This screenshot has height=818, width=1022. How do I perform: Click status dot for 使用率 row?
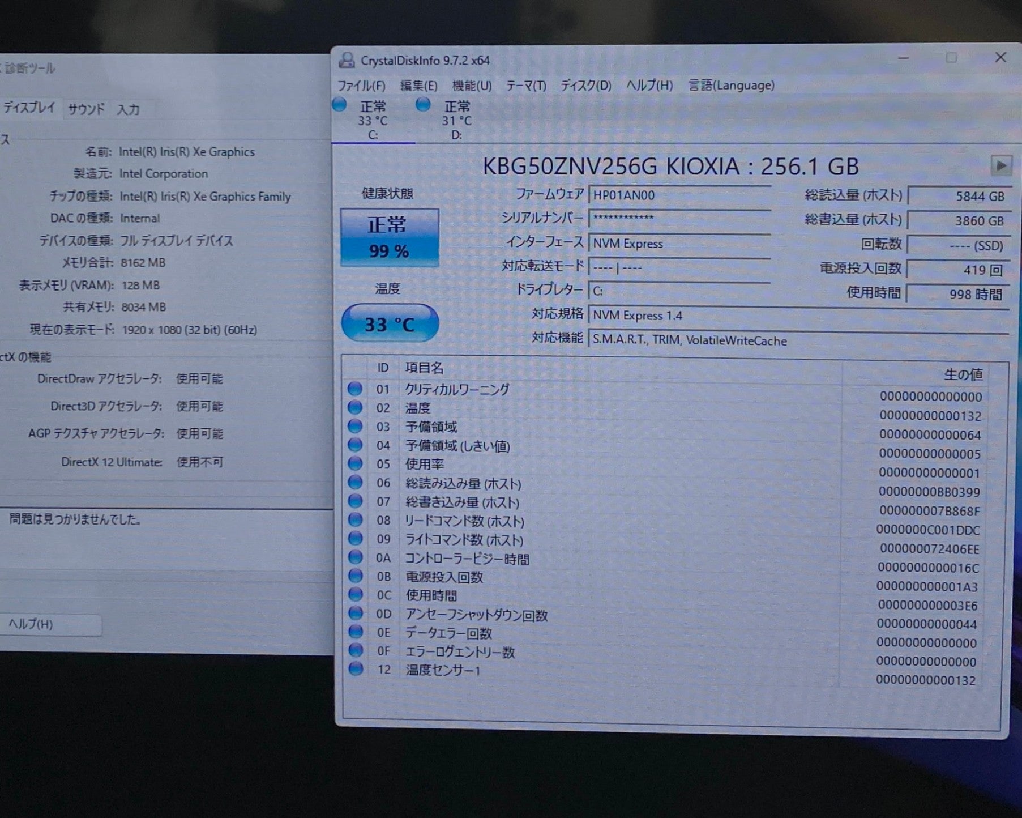click(355, 463)
